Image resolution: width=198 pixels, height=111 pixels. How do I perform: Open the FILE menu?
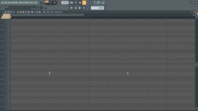[x=2, y=2]
